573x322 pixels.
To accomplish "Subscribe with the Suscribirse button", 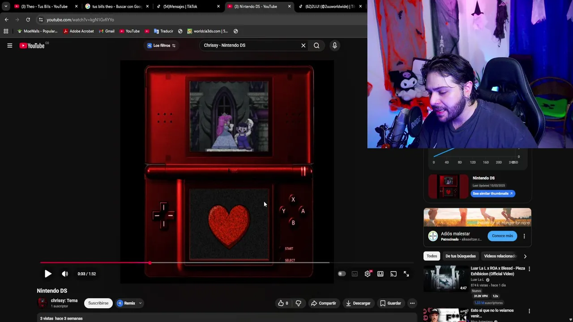I will tap(98, 303).
